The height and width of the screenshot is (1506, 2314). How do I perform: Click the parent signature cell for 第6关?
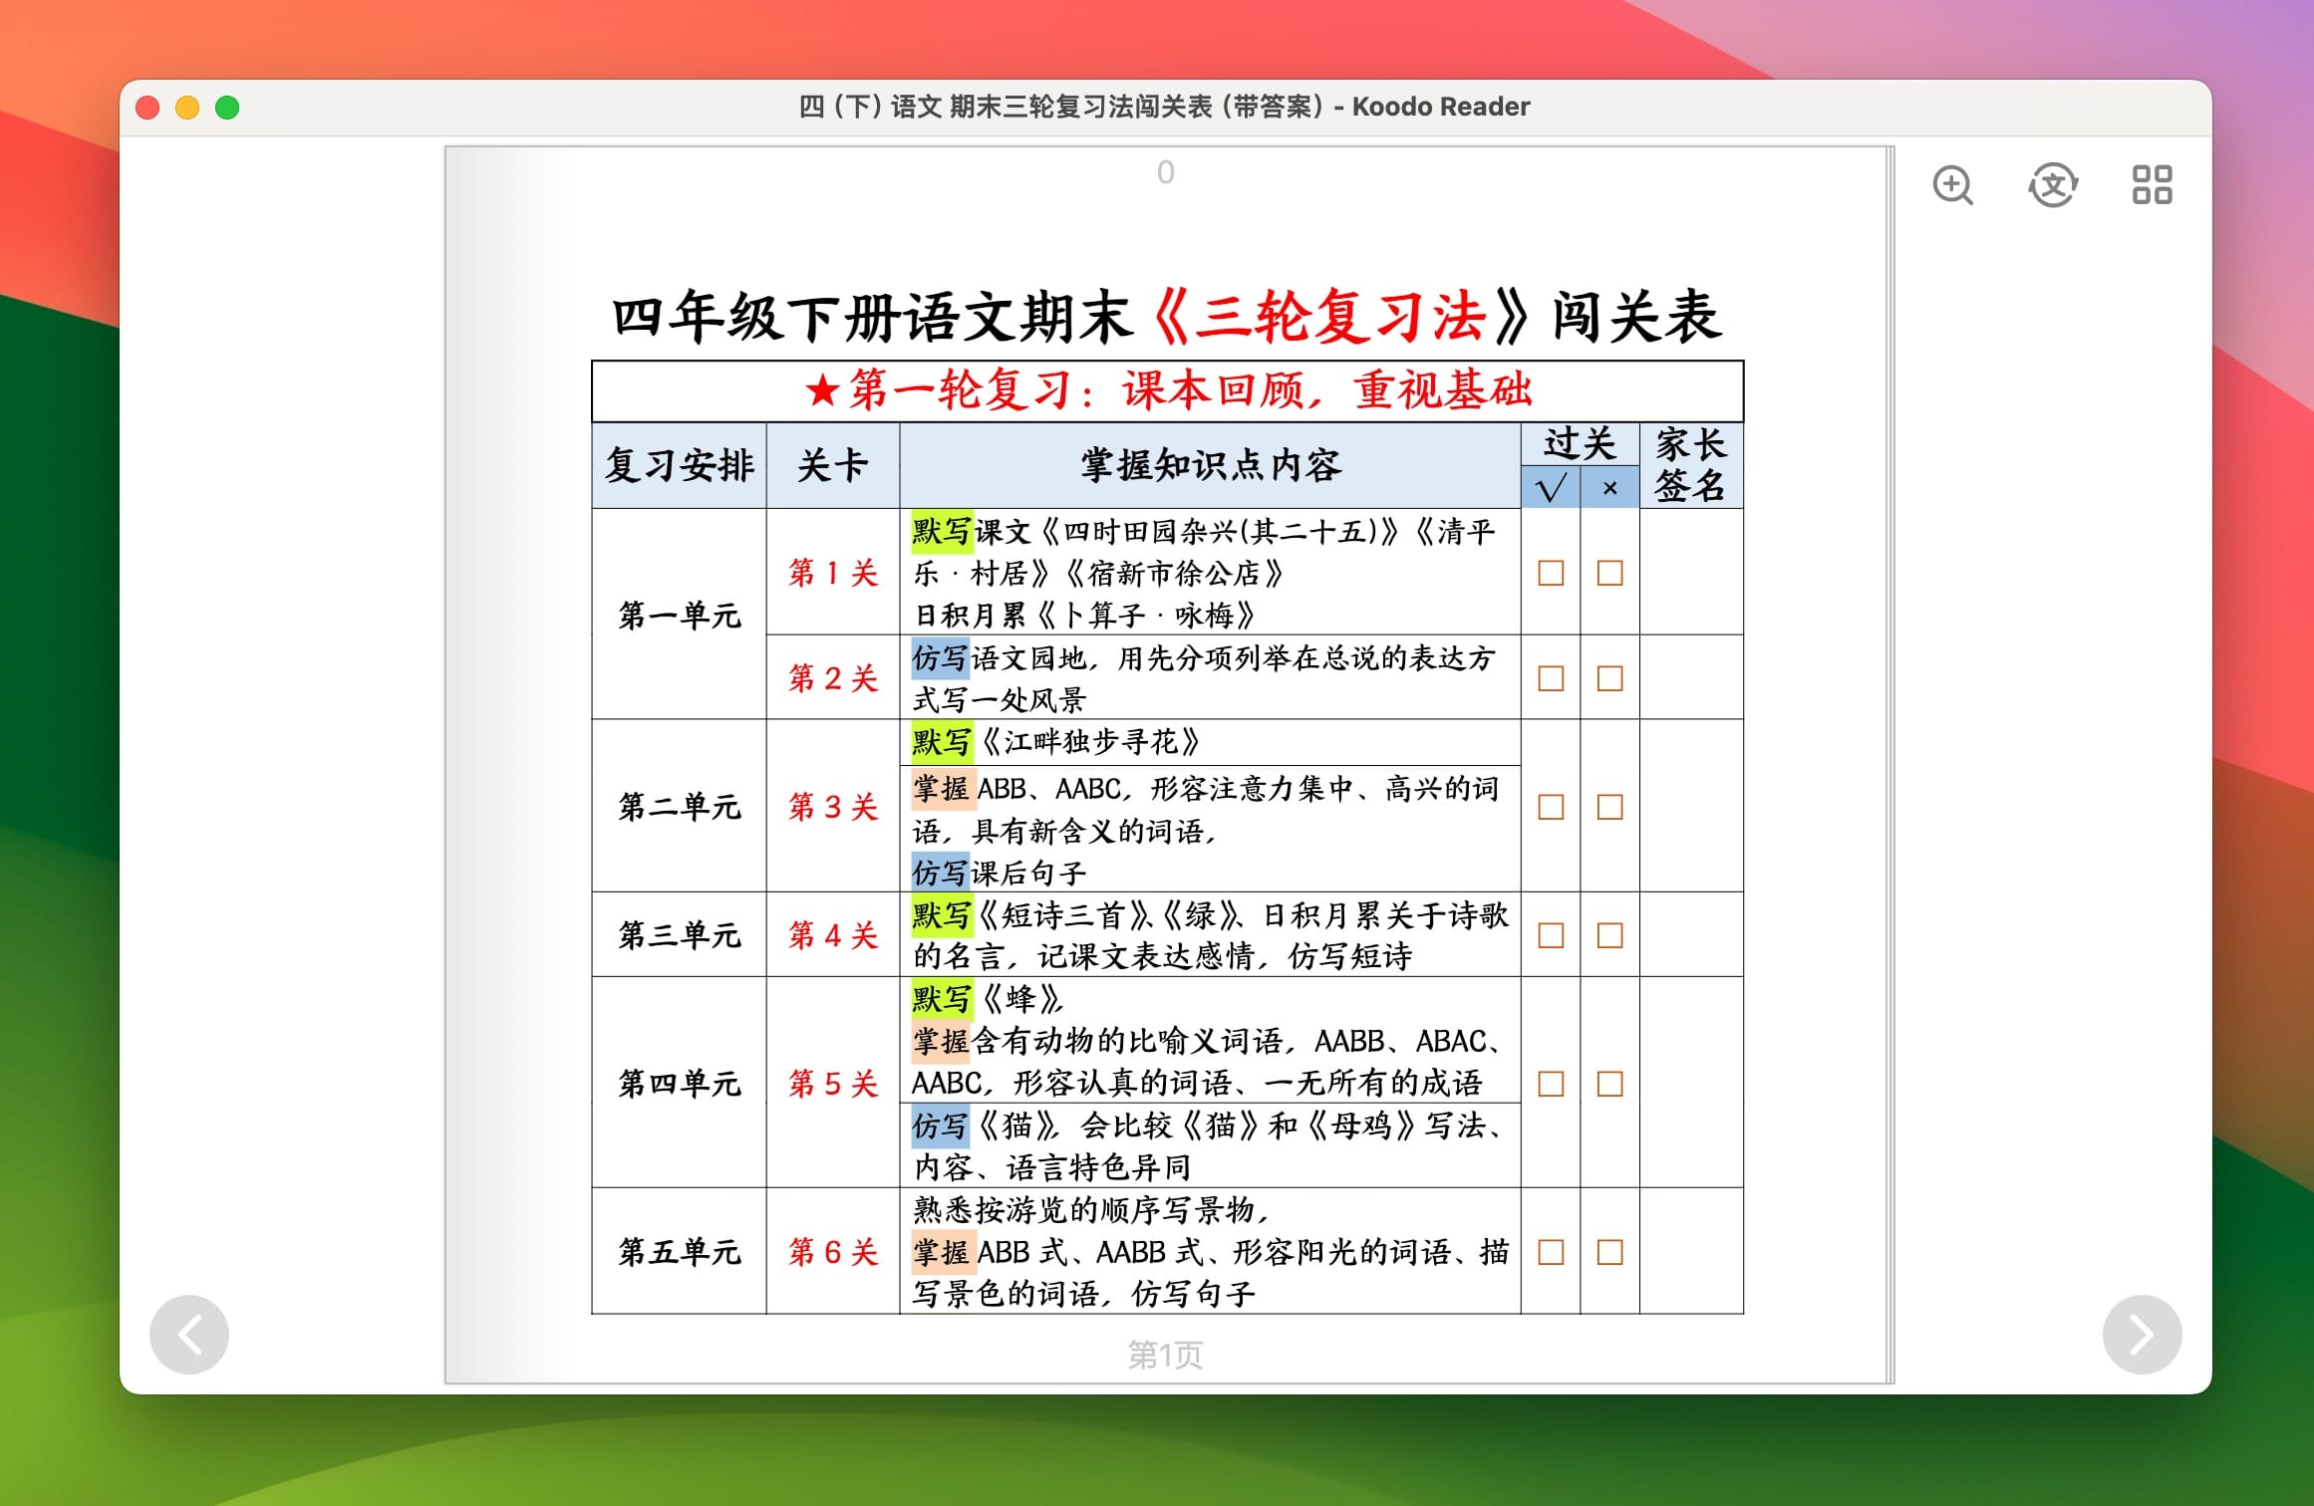1691,1251
